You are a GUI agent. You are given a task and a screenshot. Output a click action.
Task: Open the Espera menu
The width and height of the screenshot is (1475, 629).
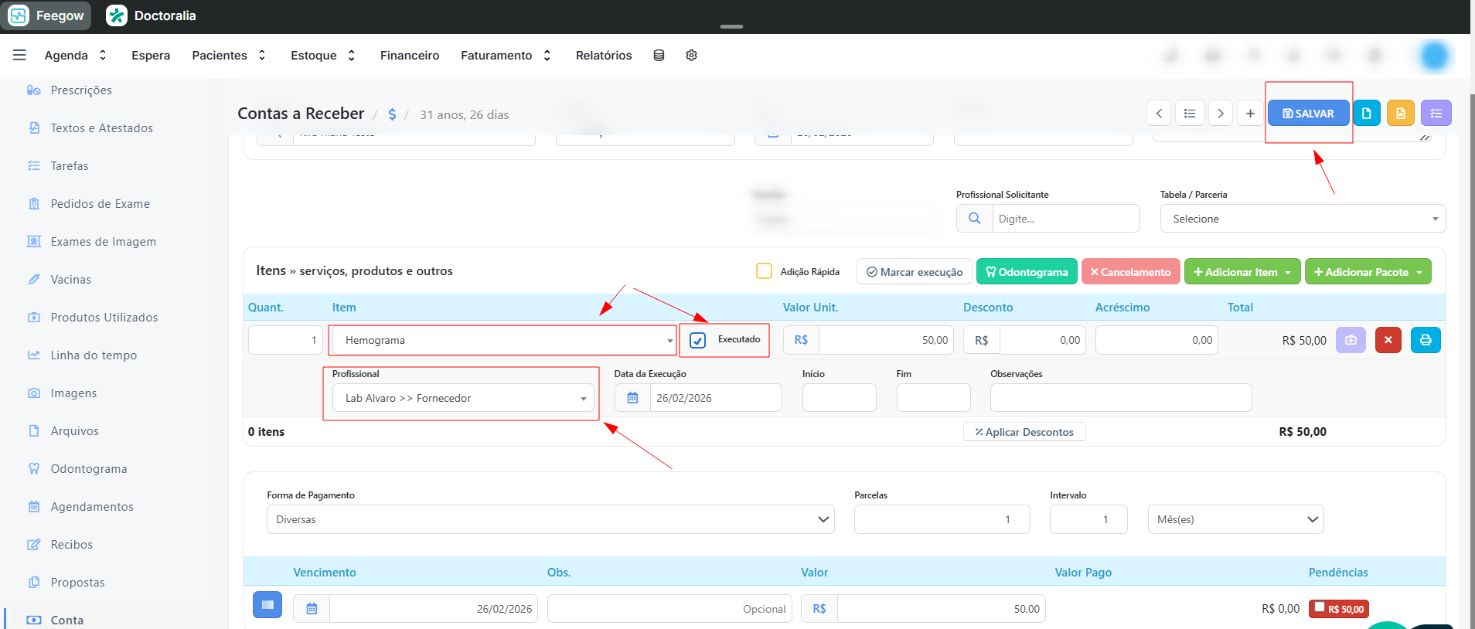(151, 55)
